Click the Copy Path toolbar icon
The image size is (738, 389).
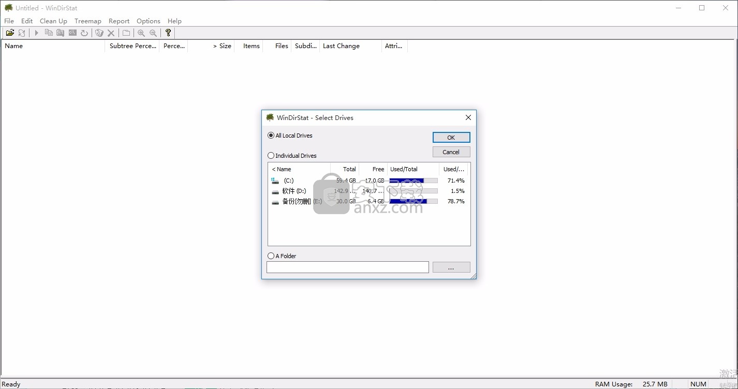49,33
